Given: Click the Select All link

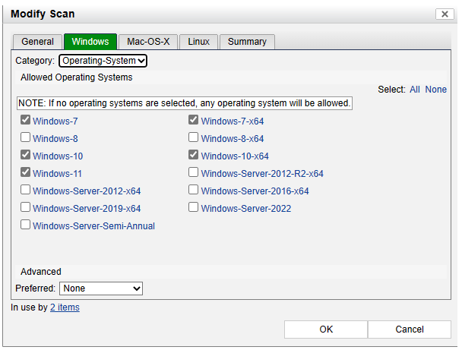Looking at the screenshot, I should coord(415,90).
